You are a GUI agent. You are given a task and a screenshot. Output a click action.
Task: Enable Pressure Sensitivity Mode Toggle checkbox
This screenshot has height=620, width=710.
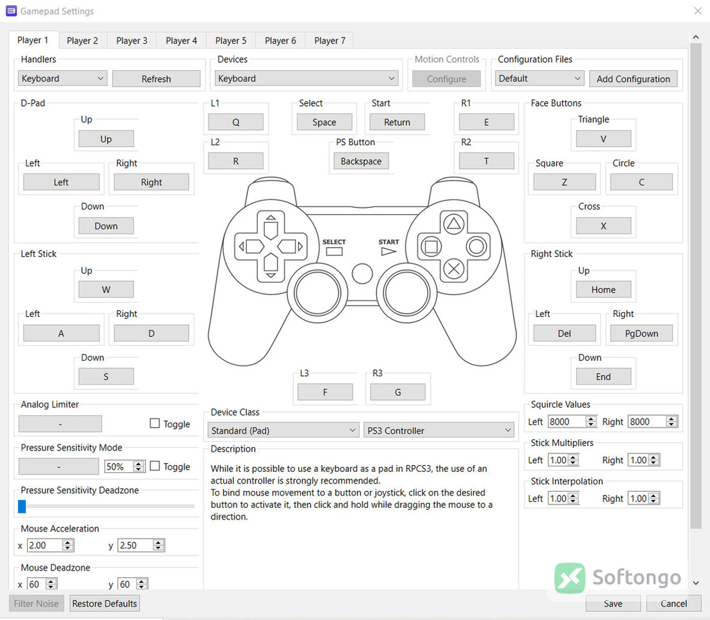155,466
